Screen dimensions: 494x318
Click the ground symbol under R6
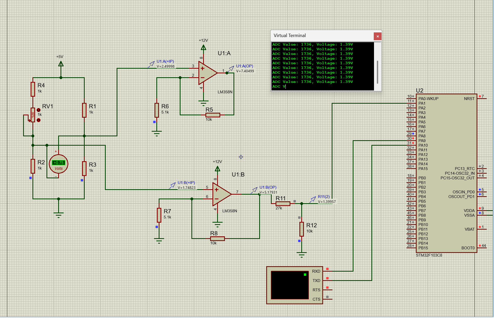click(157, 133)
